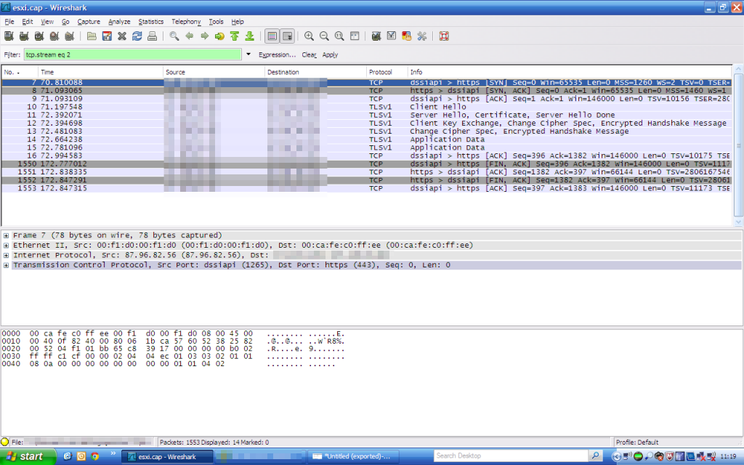Image resolution: width=744 pixels, height=465 pixels.
Task: Apply the display filter
Action: (x=331, y=54)
